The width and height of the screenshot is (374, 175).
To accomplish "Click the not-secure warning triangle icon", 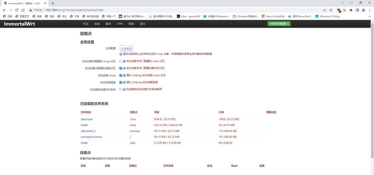I will pos(31,10).
